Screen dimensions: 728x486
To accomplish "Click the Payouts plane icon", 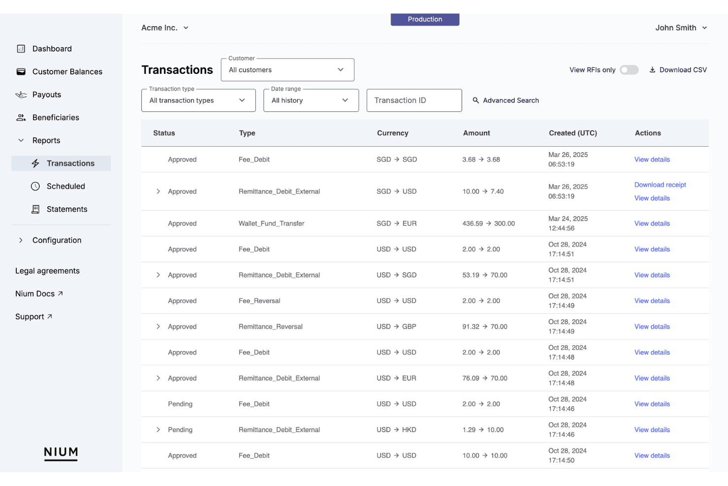I will 21,95.
